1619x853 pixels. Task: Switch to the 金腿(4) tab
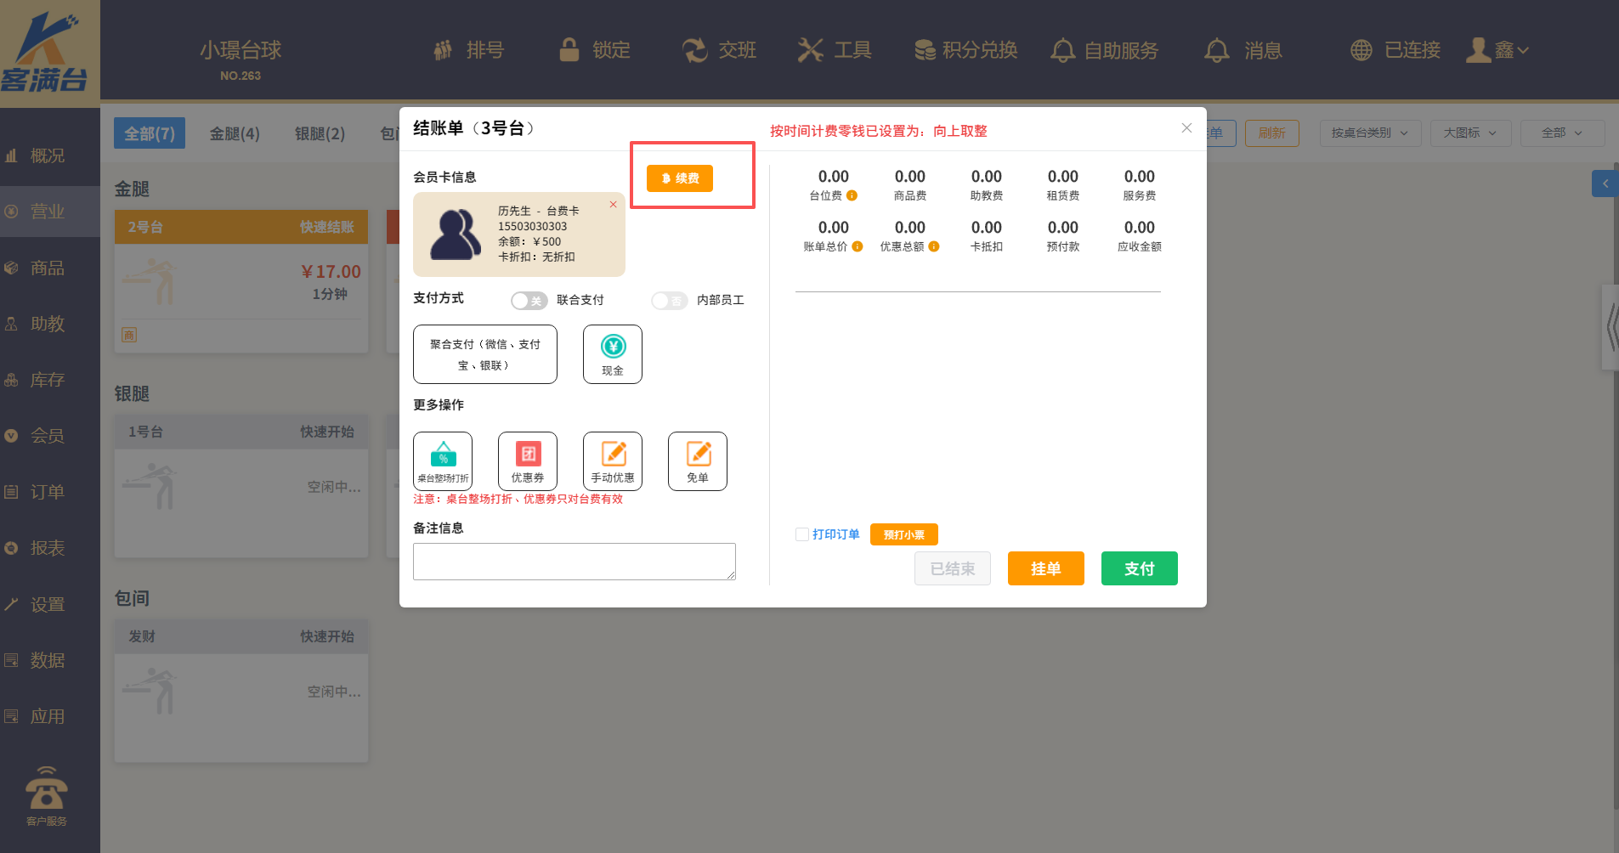click(235, 133)
